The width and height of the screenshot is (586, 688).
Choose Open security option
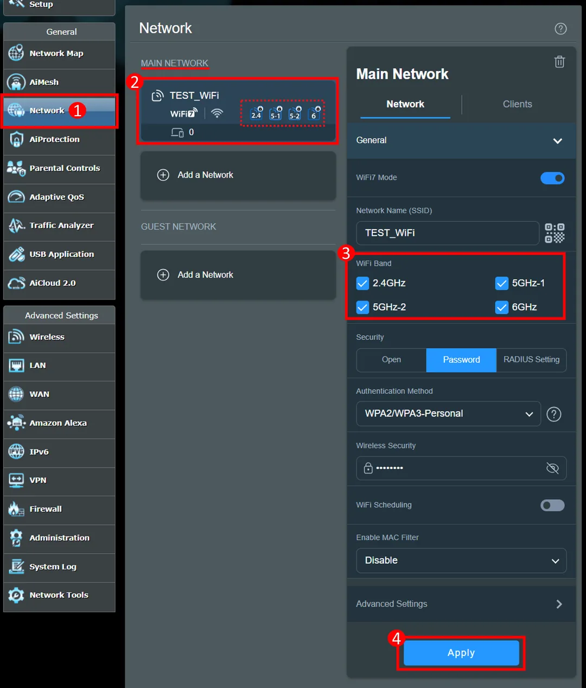click(x=391, y=360)
